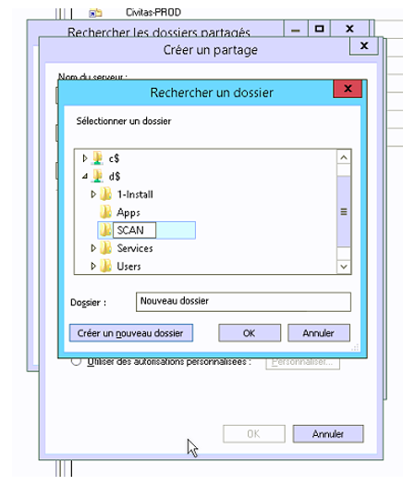Click the Apps folder icon
Viewport: 403px width, 486px height.
tap(106, 212)
